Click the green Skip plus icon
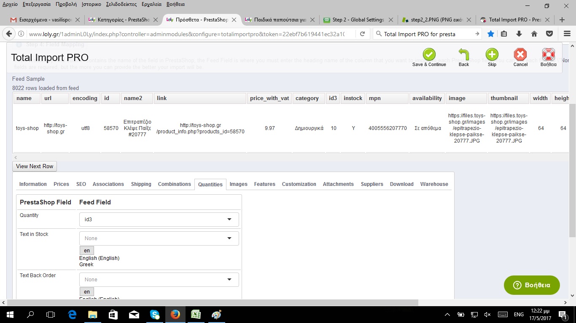 (492, 55)
